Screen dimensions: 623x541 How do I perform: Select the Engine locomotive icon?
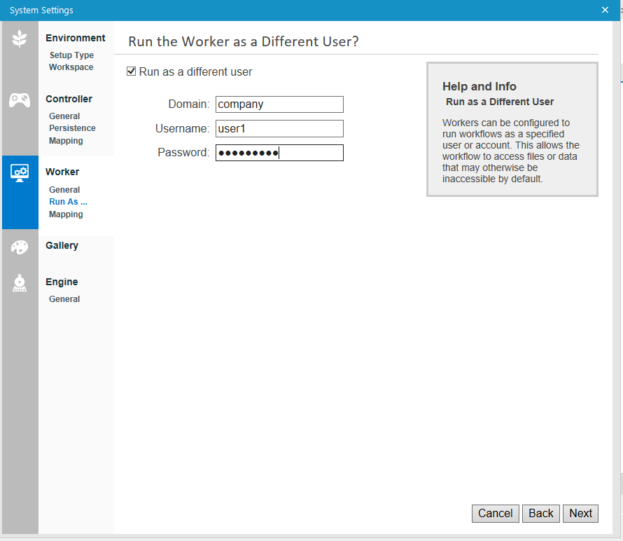tap(20, 283)
